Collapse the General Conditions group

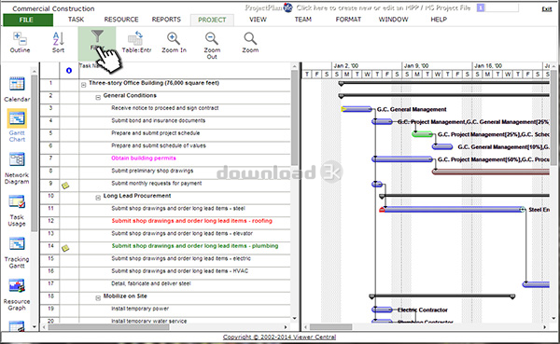point(98,97)
